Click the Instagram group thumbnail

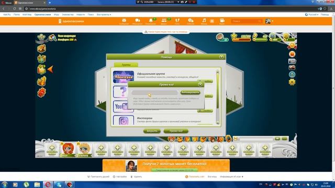pyautogui.click(x=124, y=121)
